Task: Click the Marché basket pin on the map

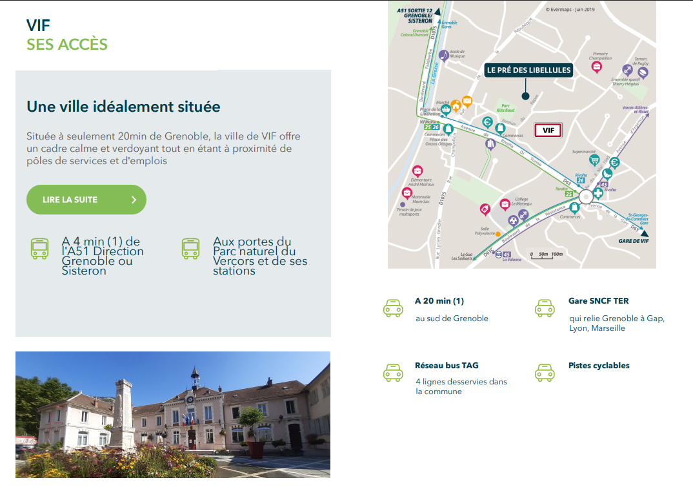Action: pyautogui.click(x=446, y=109)
